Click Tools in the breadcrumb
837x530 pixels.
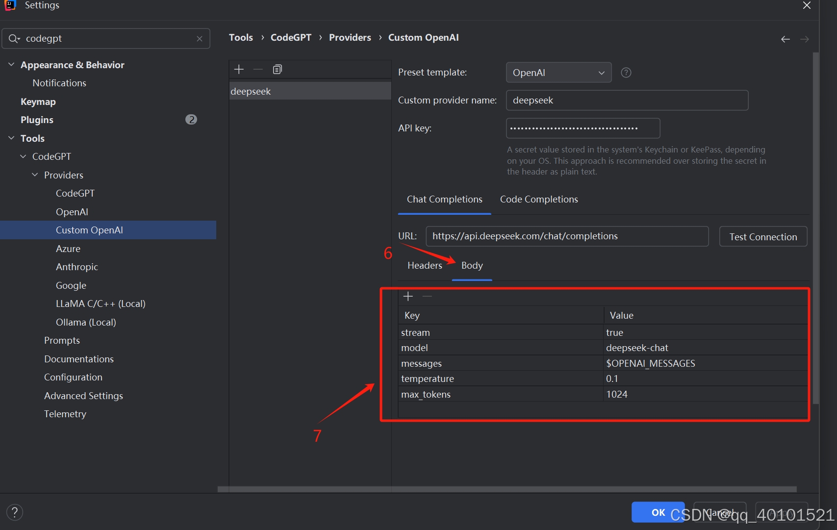pyautogui.click(x=241, y=38)
